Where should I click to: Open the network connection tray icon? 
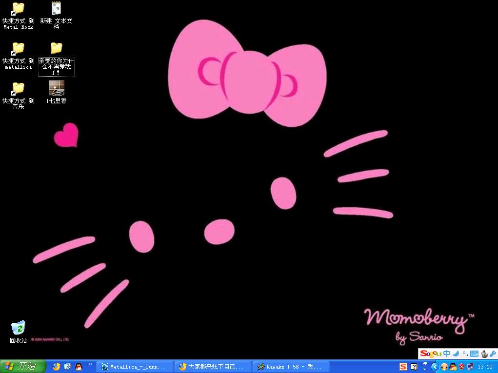coord(470,367)
